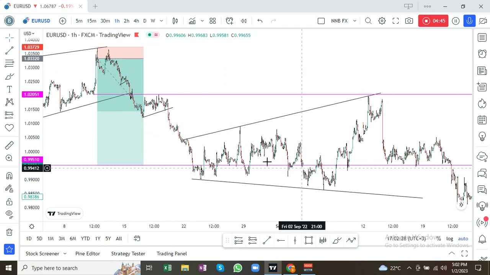Select the brush drawing tool
490x275 pixels.
click(x=10, y=76)
